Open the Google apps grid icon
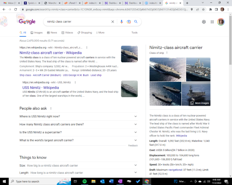232x185 pixels. pyautogui.click(x=212, y=22)
